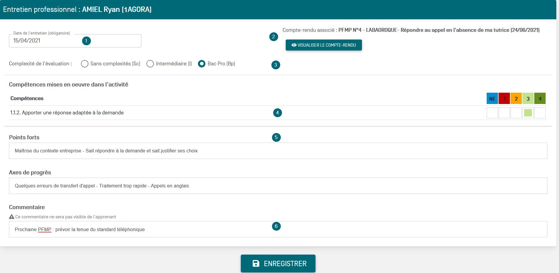Click the numbered marker 3 badge
Viewport: 559px width, 273px height.
[x=276, y=65]
